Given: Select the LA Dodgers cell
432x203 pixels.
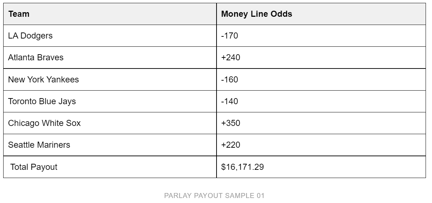Looking at the screenshot, I should pyautogui.click(x=110, y=36).
